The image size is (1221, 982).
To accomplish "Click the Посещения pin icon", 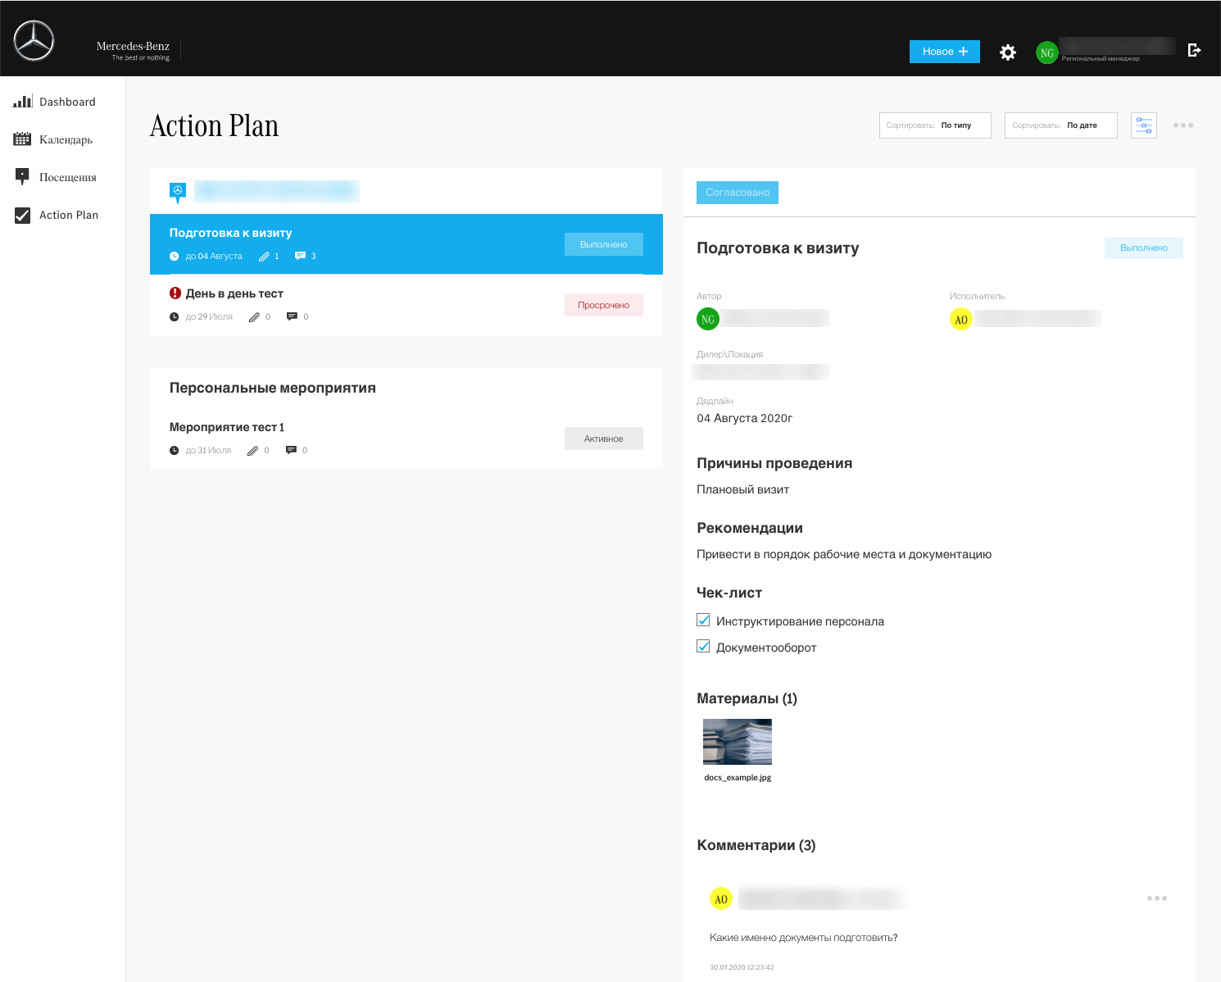I will click(x=22, y=176).
